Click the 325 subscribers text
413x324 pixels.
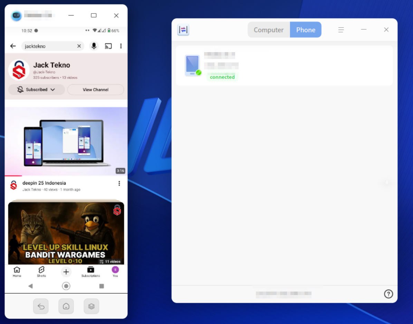[46, 78]
